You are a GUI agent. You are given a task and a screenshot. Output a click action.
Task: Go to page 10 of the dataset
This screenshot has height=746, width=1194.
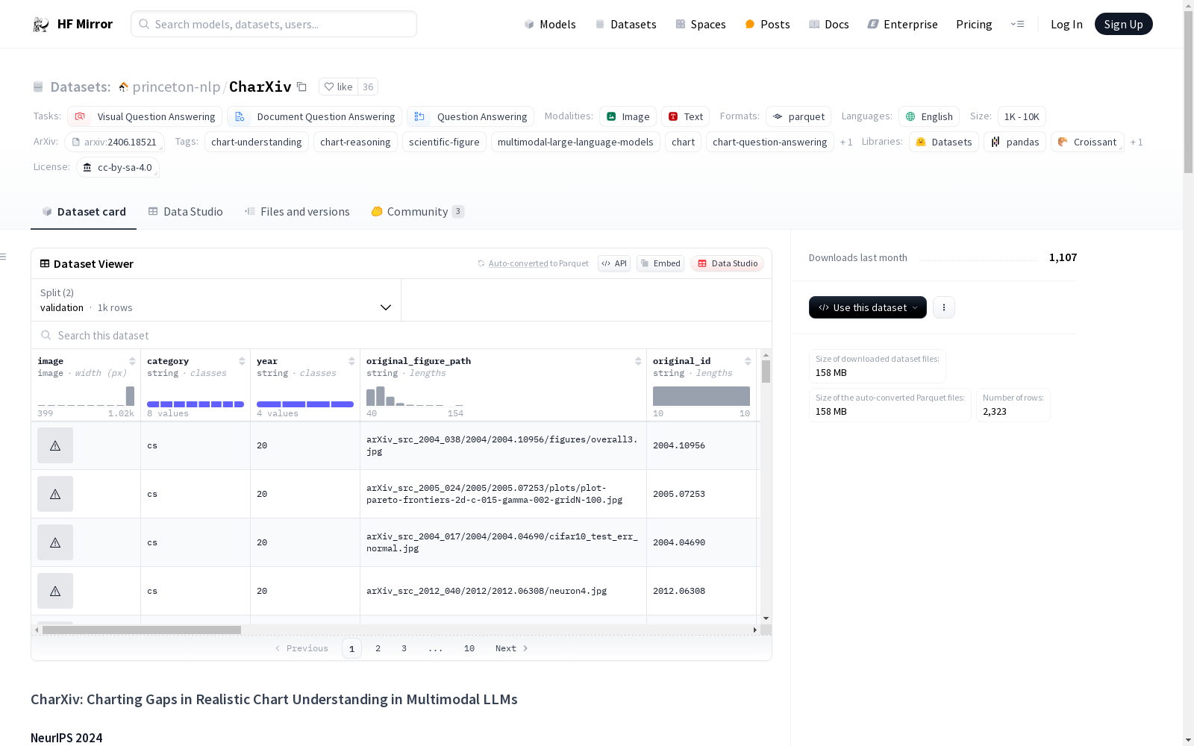coord(469,648)
